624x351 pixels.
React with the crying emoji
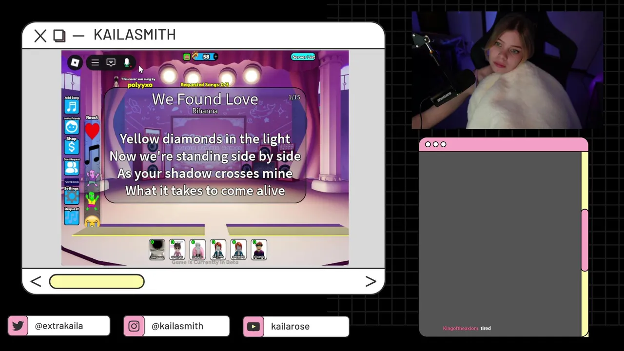click(x=92, y=222)
